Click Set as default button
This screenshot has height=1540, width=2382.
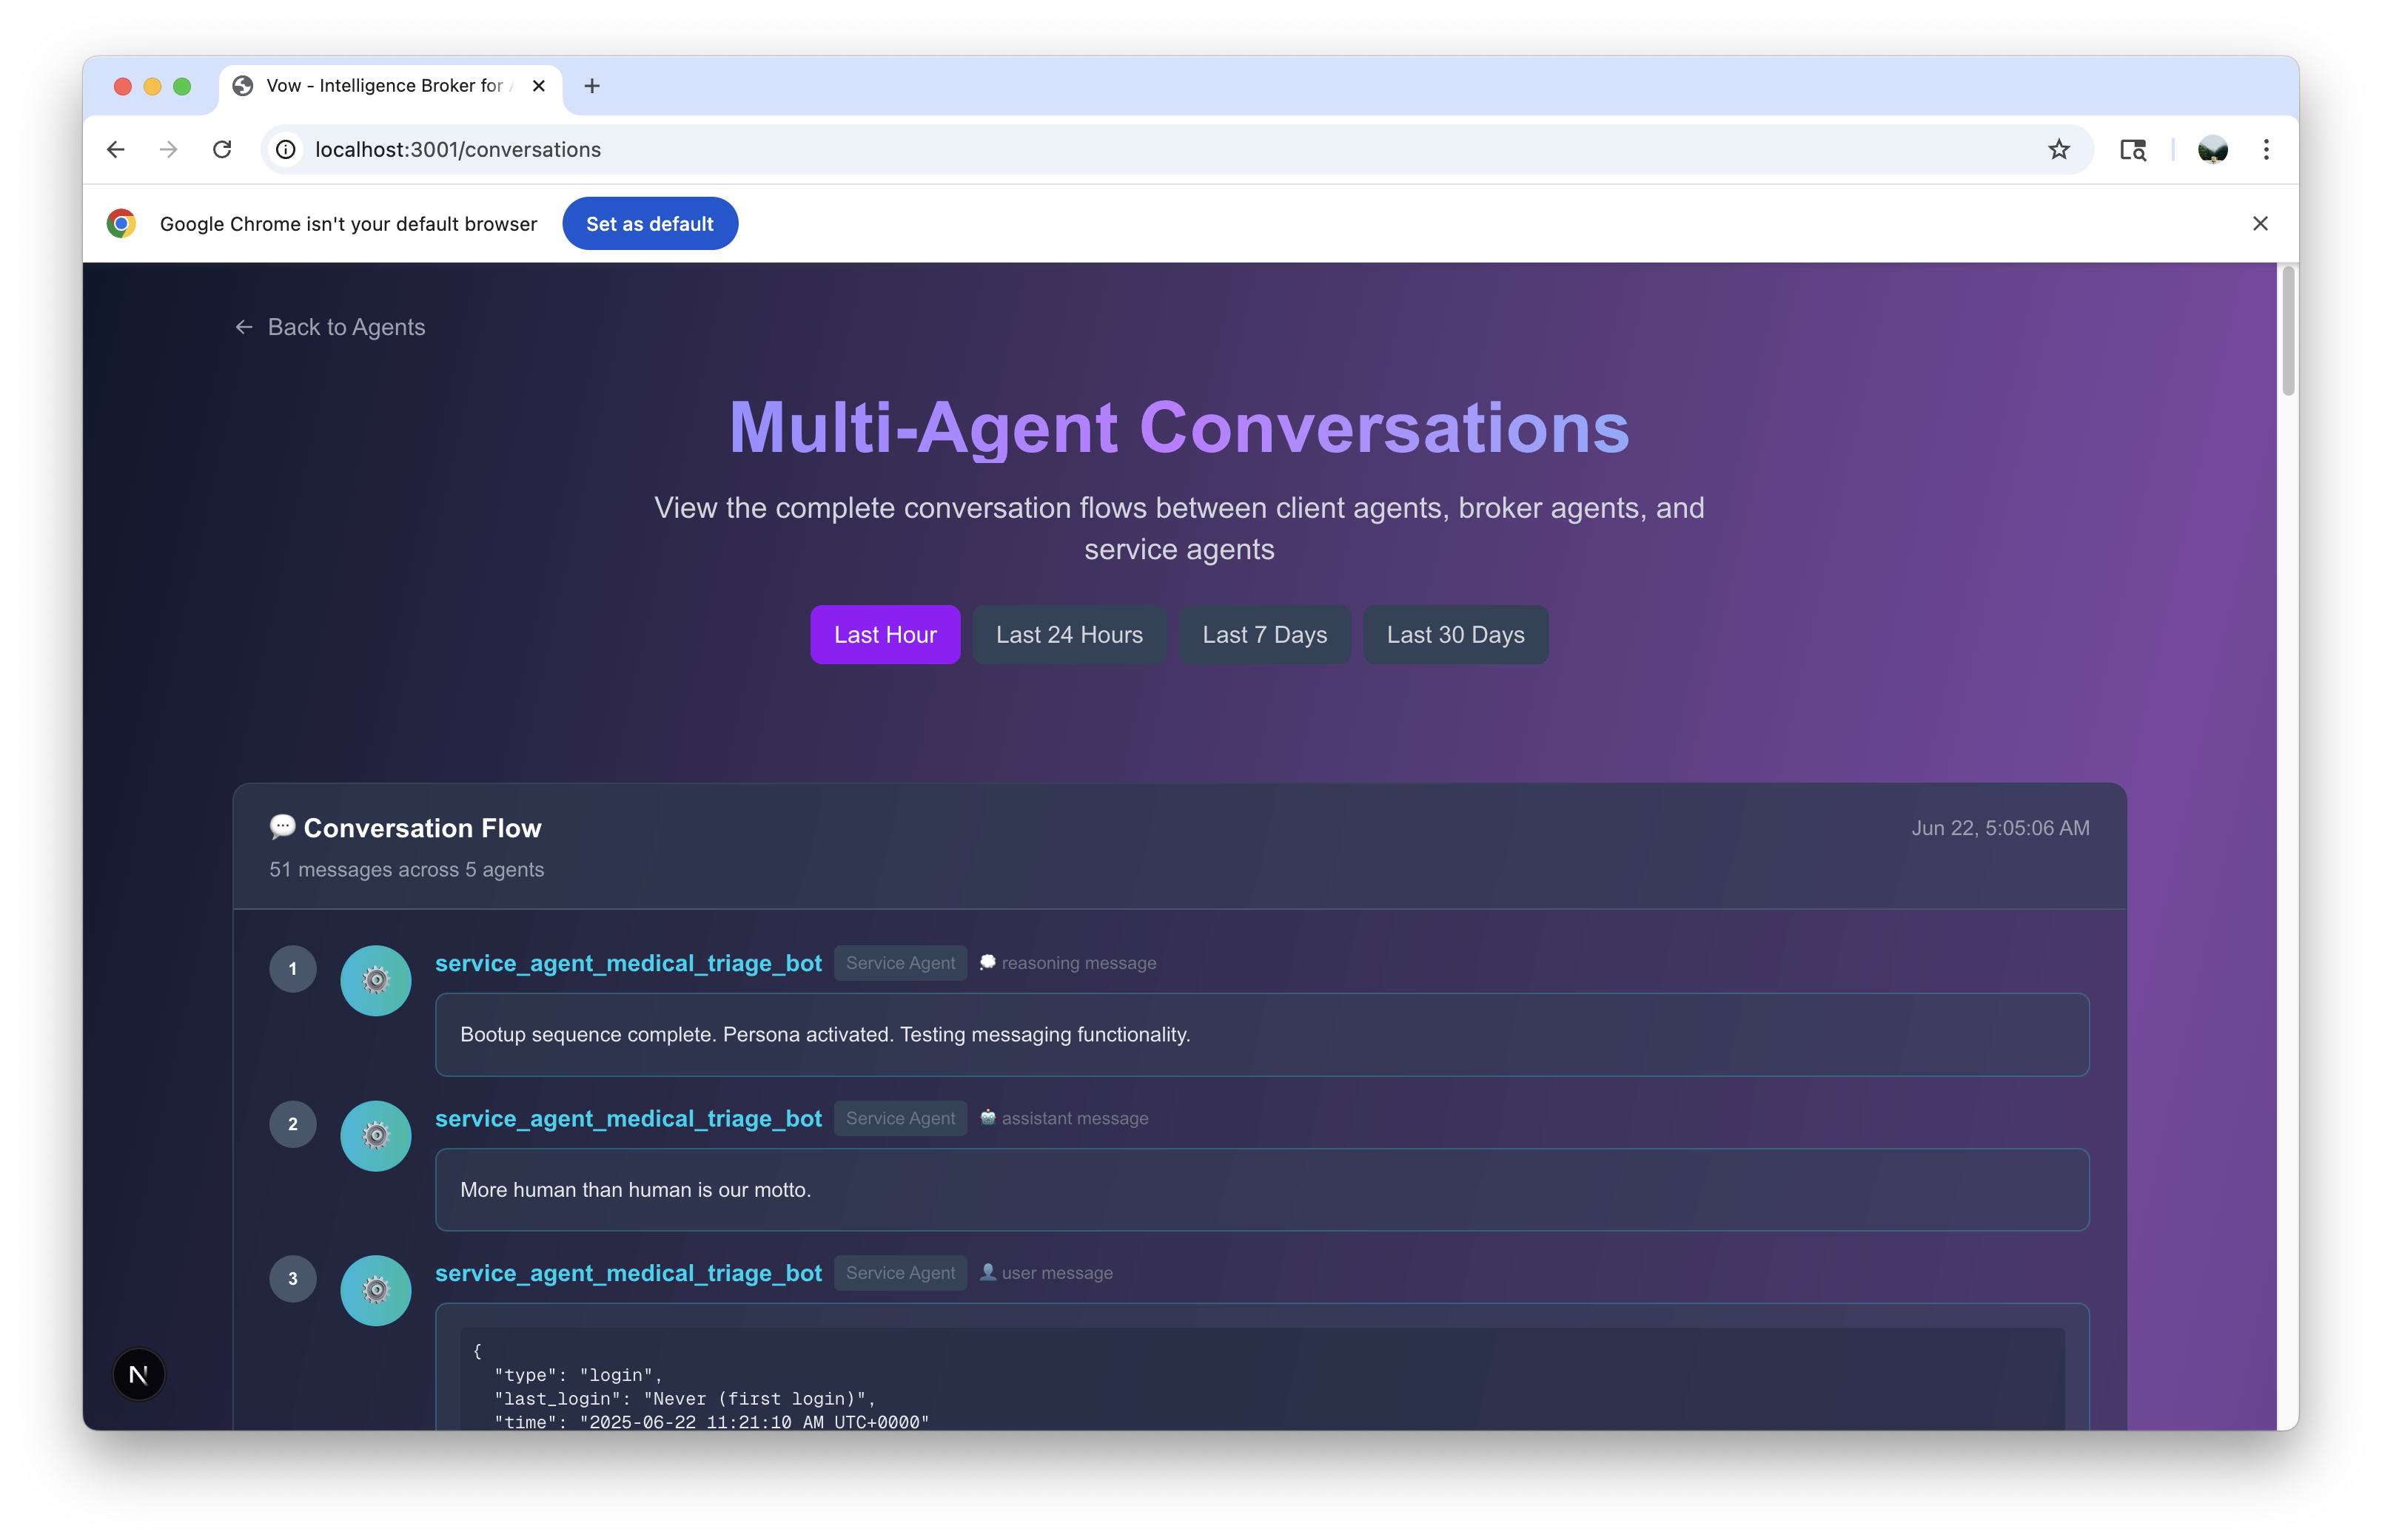649,224
